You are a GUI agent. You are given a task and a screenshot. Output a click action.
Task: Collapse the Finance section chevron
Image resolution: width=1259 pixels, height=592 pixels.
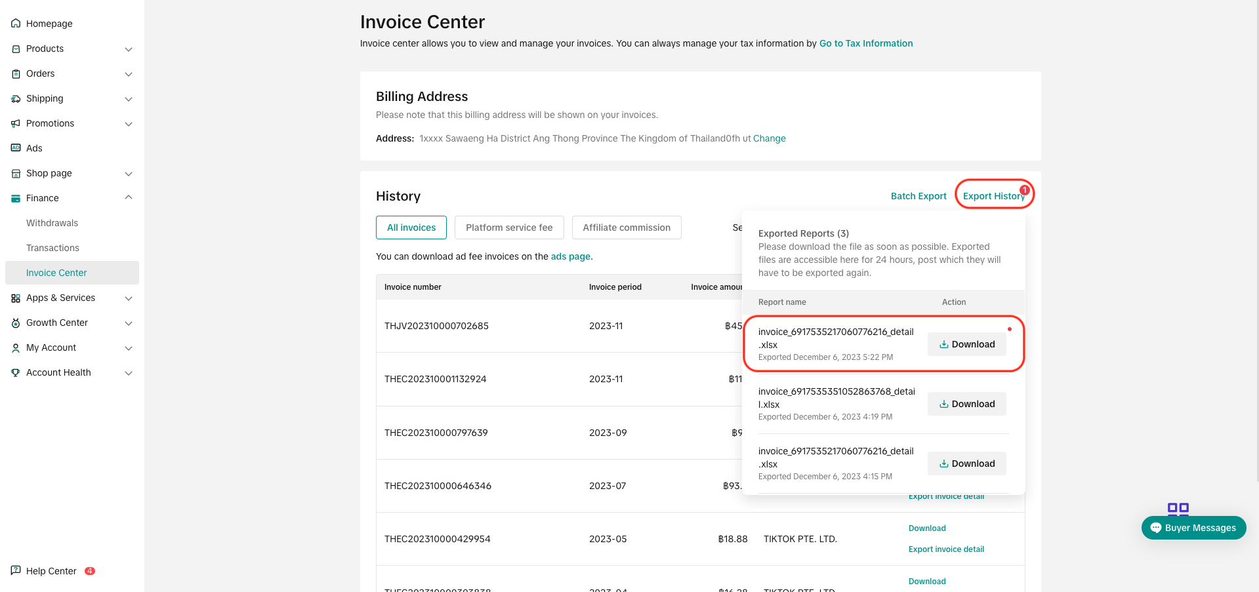[129, 197]
